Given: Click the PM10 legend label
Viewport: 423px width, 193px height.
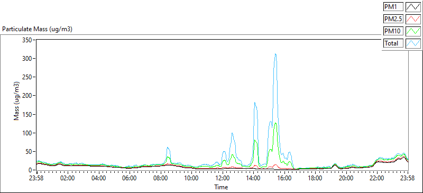Looking at the screenshot, I should pos(393,31).
